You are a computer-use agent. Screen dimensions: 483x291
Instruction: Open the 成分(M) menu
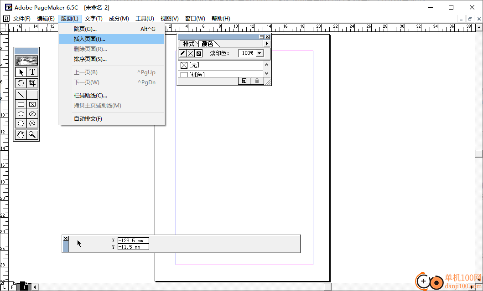[119, 19]
